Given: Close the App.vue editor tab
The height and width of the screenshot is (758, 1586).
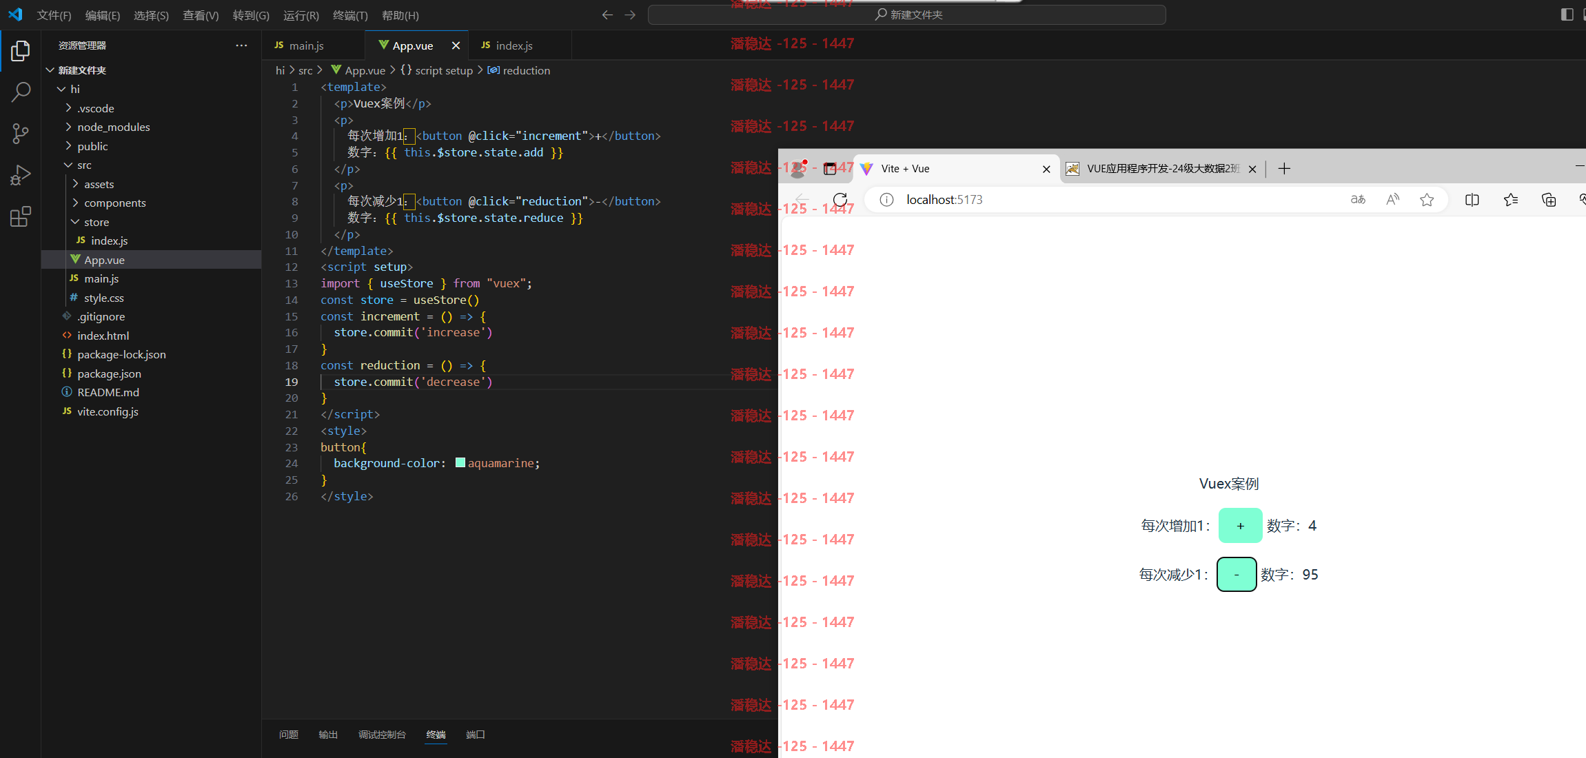Looking at the screenshot, I should (456, 45).
